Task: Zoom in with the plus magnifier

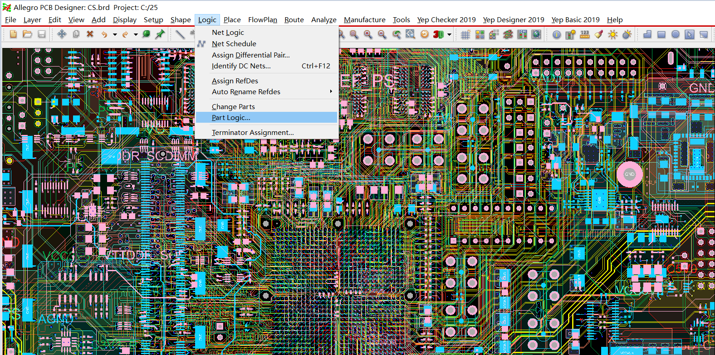Action: [x=368, y=34]
